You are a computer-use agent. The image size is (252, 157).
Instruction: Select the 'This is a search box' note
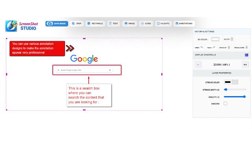[89, 95]
